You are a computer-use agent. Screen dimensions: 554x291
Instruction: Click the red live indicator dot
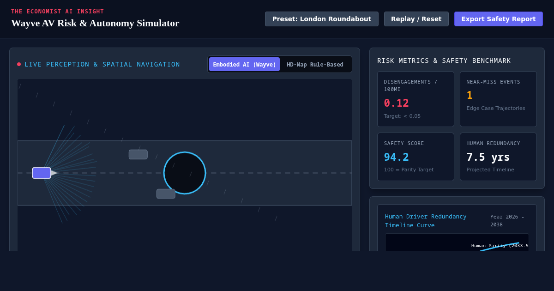[19, 64]
